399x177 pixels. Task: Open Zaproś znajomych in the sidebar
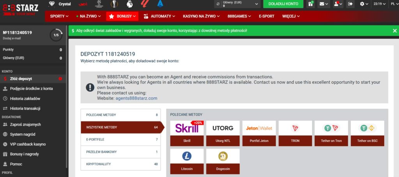tap(33, 124)
